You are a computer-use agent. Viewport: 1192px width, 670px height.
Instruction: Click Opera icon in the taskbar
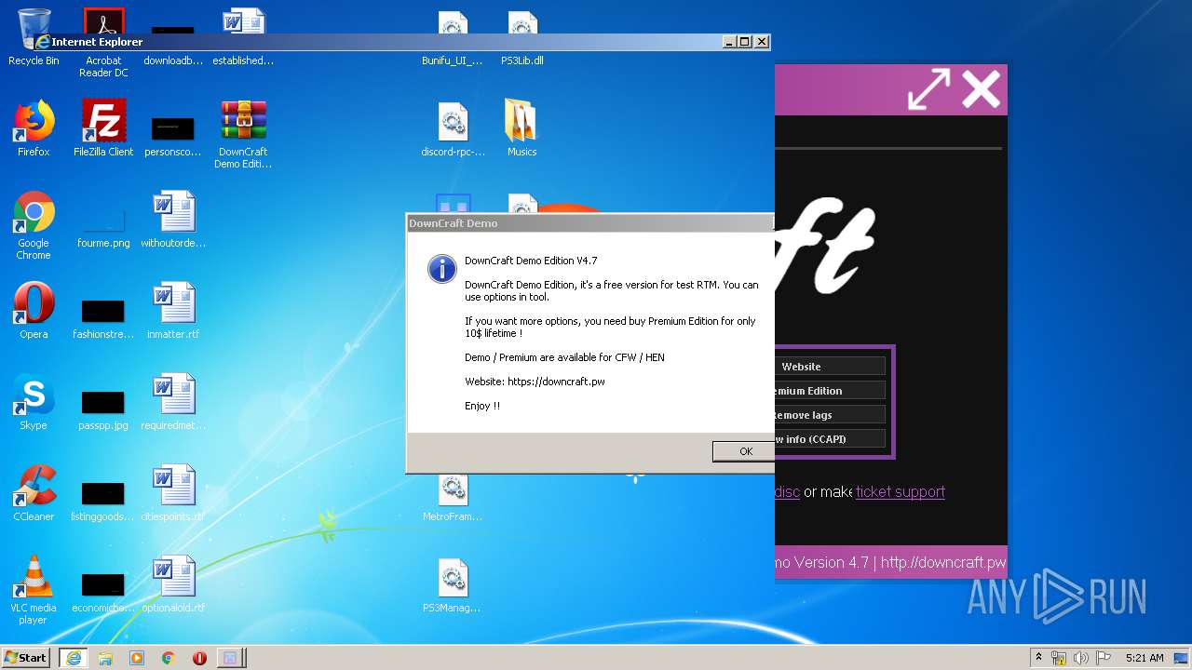click(x=199, y=658)
